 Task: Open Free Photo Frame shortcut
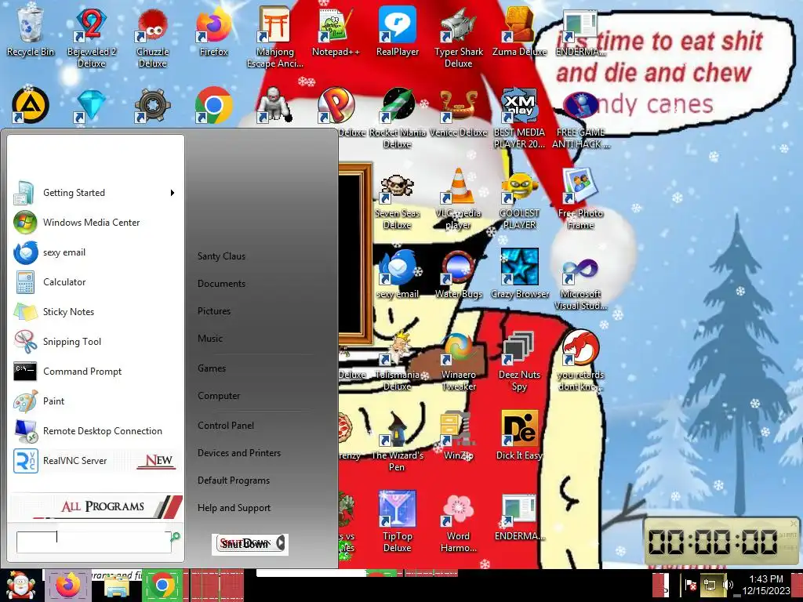pyautogui.click(x=580, y=200)
